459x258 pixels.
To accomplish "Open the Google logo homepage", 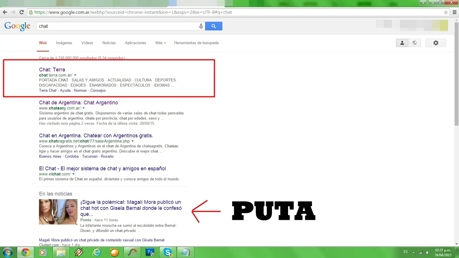I will tap(17, 26).
